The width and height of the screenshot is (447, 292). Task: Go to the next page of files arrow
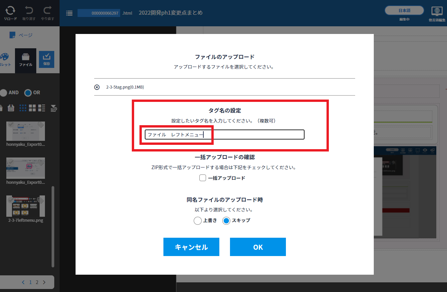click(x=44, y=282)
